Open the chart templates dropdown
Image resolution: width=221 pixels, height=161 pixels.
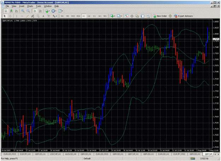point(60,11)
